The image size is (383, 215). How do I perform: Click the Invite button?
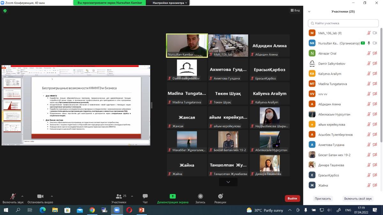323,198
